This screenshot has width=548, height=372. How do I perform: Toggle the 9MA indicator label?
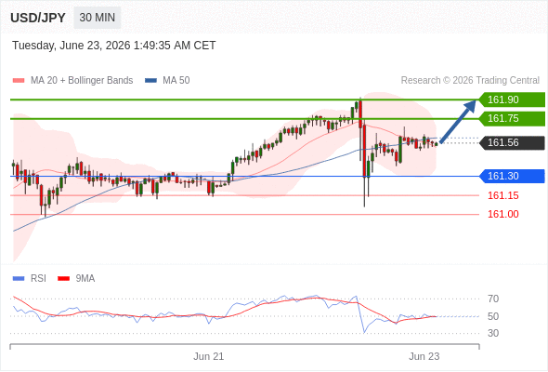(x=85, y=279)
